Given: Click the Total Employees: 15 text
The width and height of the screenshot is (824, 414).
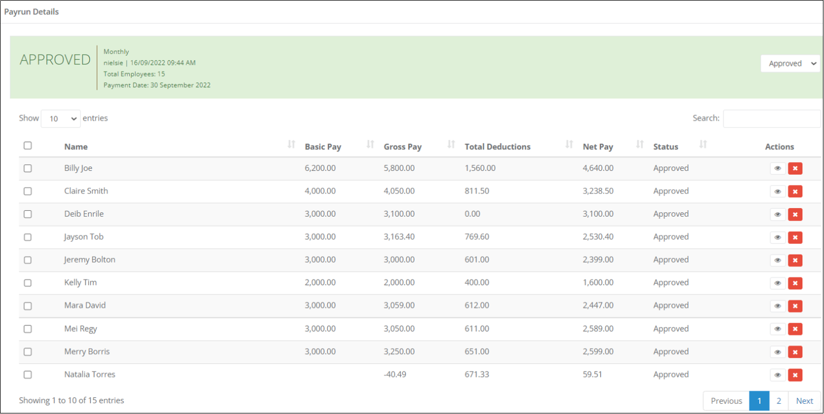Looking at the screenshot, I should [134, 74].
